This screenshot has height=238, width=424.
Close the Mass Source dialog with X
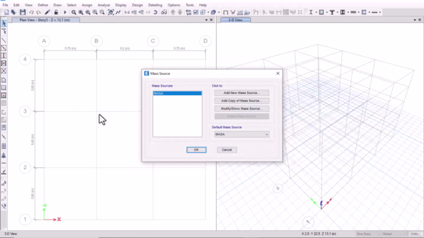point(278,73)
